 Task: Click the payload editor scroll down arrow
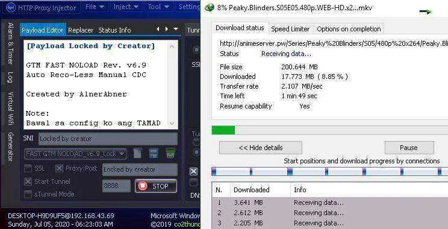172,123
